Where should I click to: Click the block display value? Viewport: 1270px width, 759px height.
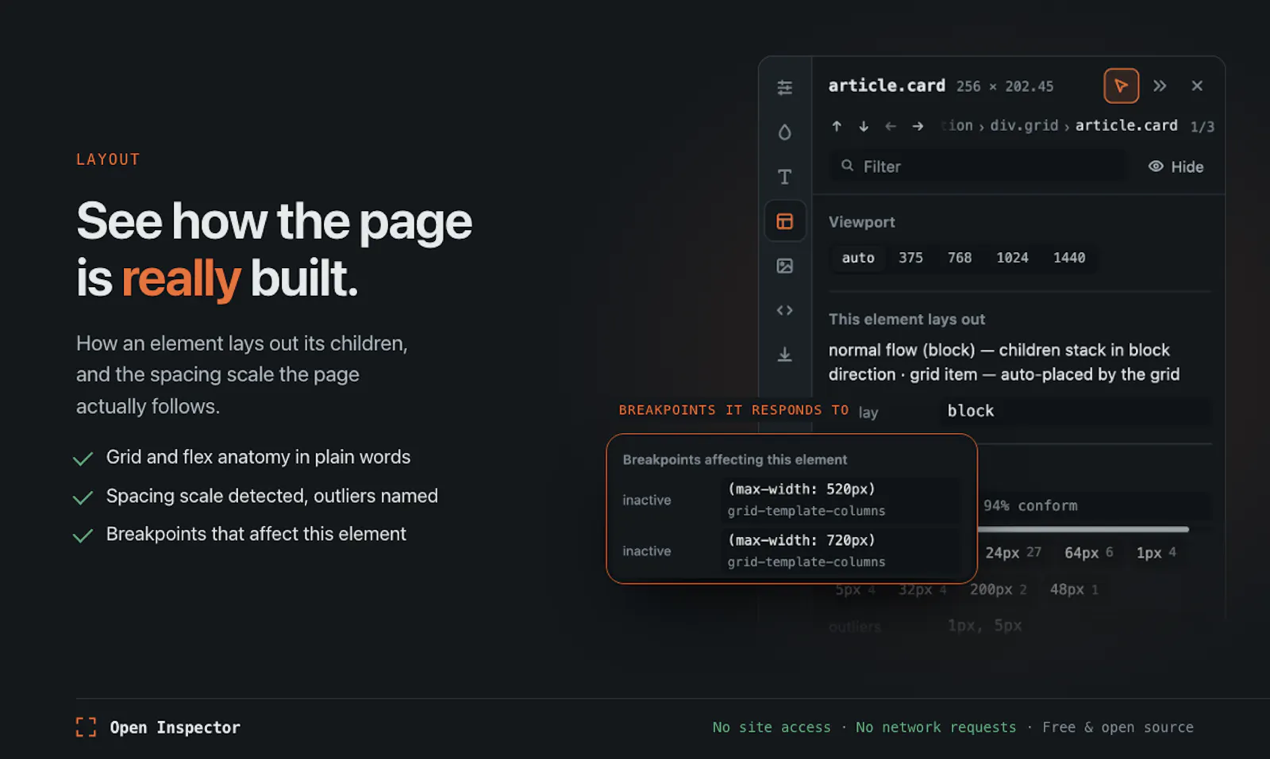coord(1075,411)
